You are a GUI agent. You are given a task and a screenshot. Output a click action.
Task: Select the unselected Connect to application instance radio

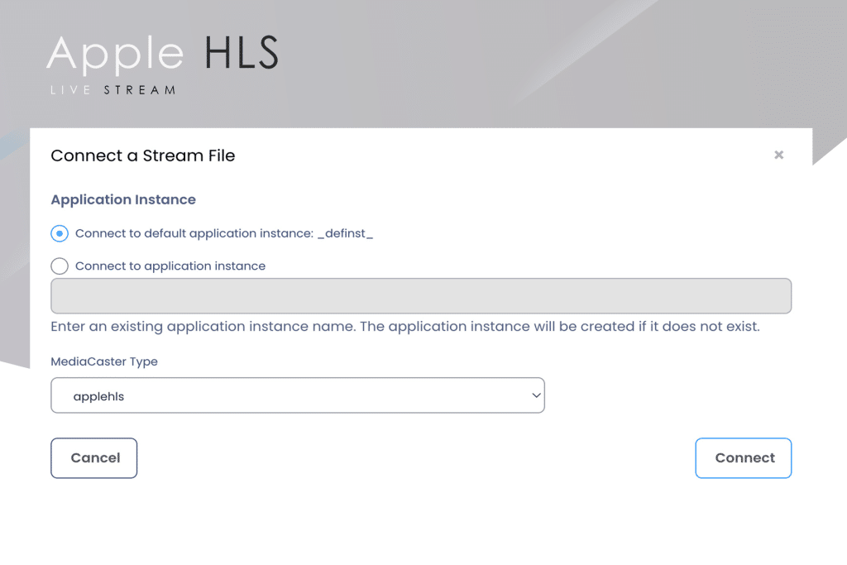tap(60, 266)
